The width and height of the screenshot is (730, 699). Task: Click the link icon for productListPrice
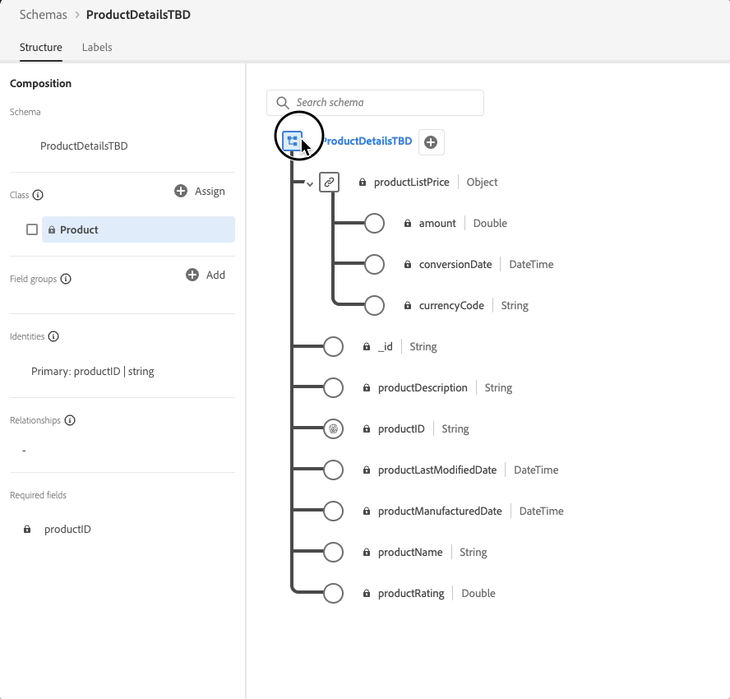(329, 182)
